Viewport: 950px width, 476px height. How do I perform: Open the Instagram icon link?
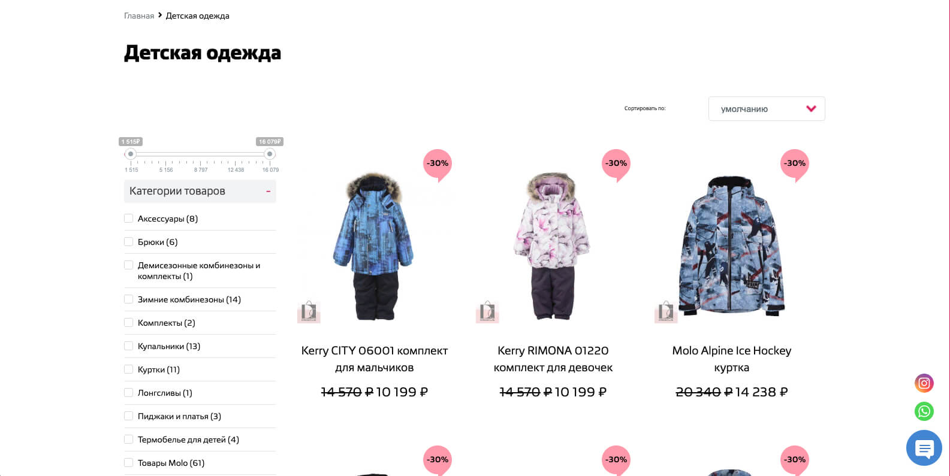924,383
